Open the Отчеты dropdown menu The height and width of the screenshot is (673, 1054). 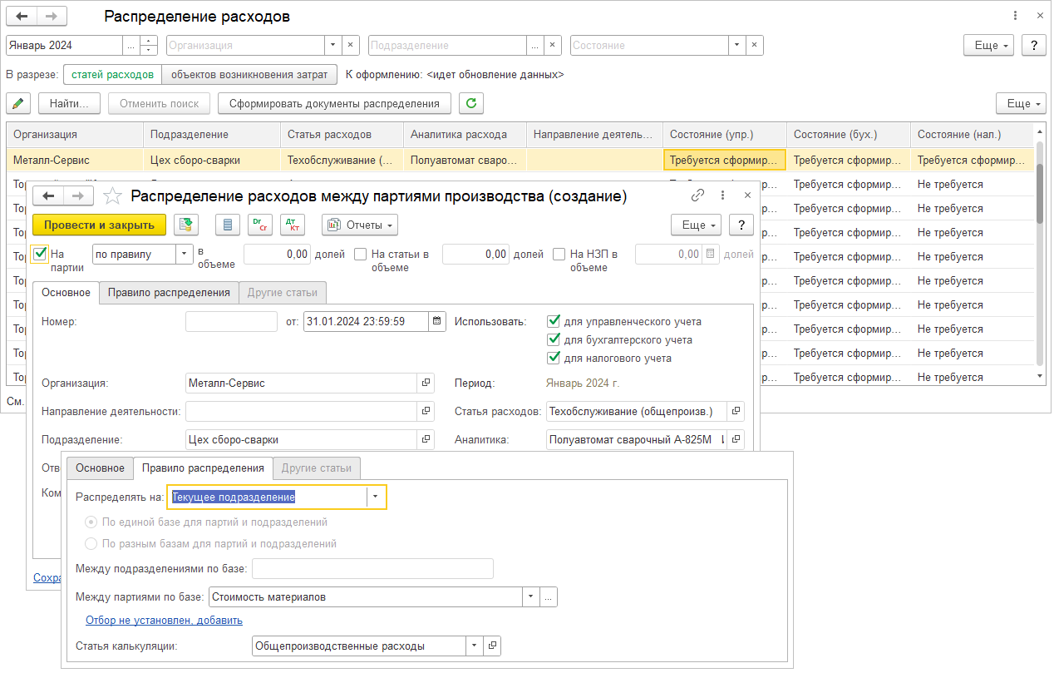pos(360,225)
